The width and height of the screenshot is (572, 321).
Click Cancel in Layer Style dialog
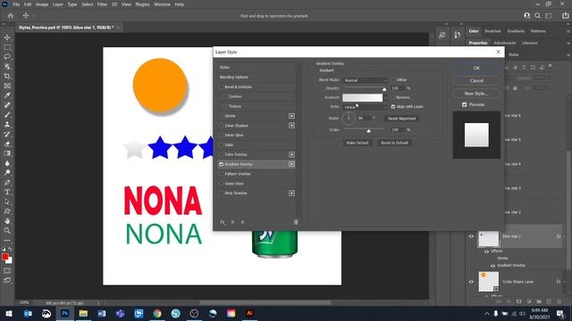(476, 81)
